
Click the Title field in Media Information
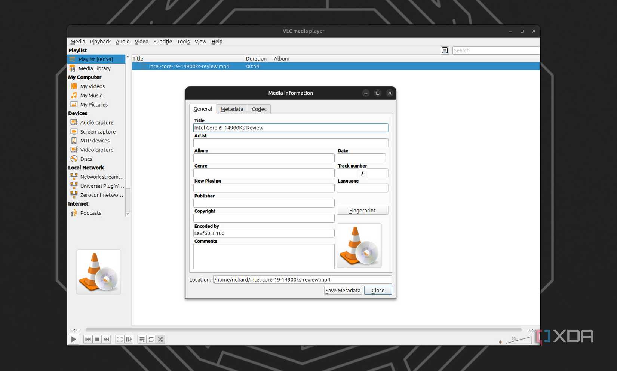point(290,128)
